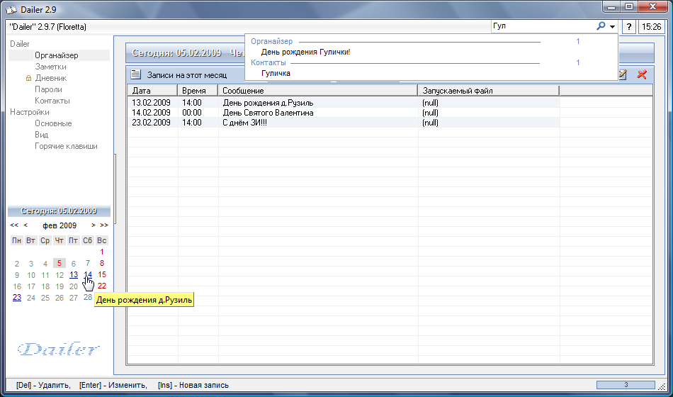This screenshot has width=673, height=397.
Task: Select calendar day 7
Action: (x=88, y=263)
